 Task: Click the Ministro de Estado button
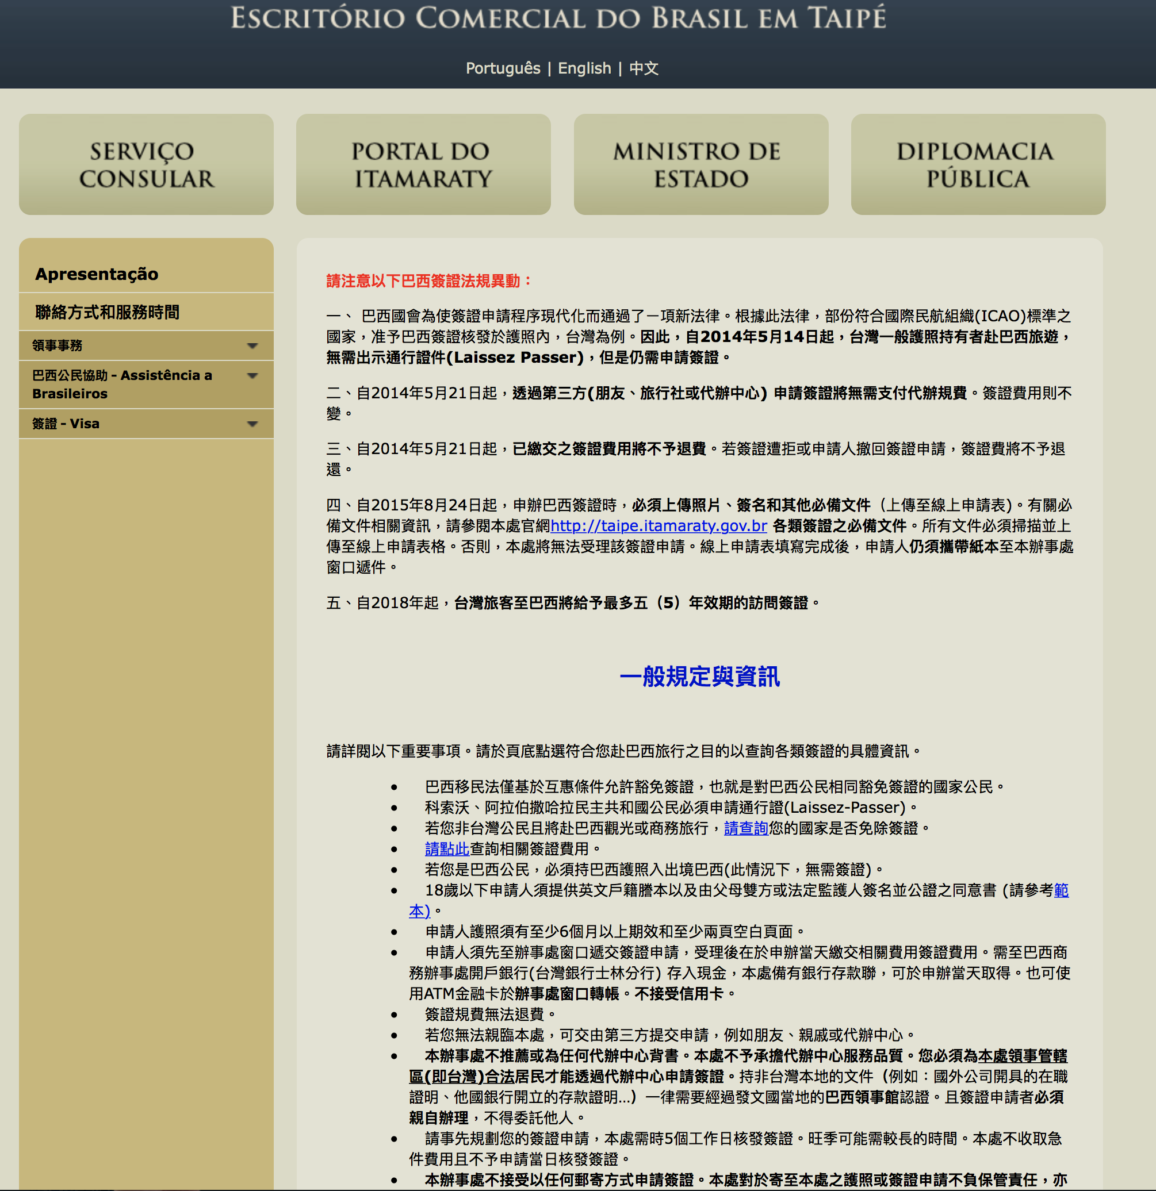[x=701, y=164]
